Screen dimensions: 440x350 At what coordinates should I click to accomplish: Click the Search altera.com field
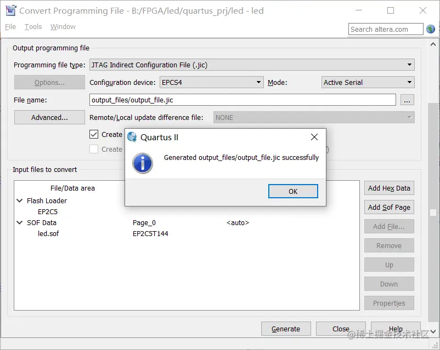pyautogui.click(x=386, y=29)
